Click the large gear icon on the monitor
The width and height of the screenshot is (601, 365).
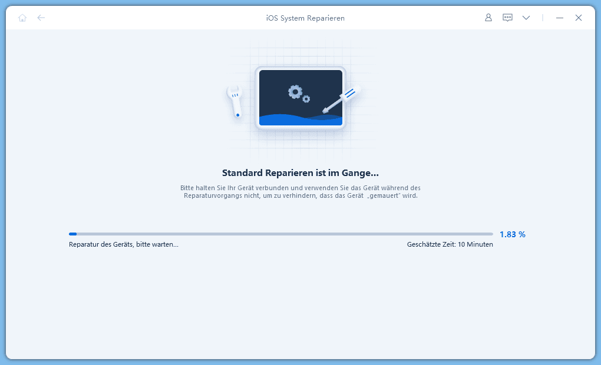295,91
